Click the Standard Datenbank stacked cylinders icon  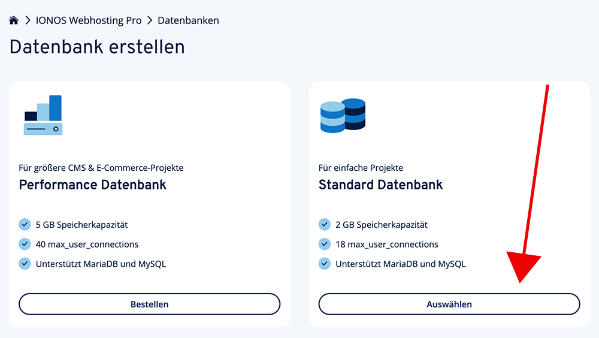tap(343, 116)
